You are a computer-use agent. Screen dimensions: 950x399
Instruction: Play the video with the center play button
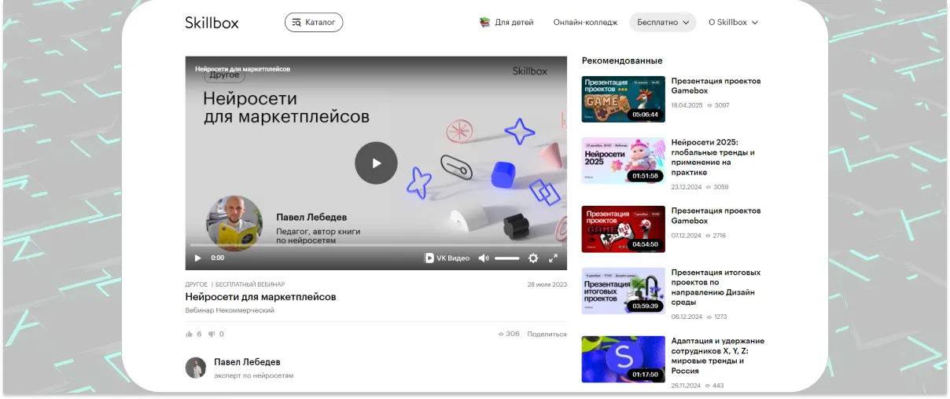376,163
